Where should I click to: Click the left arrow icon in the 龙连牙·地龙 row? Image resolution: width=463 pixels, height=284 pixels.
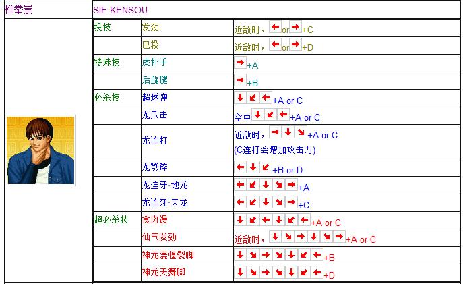pyautogui.click(x=241, y=184)
